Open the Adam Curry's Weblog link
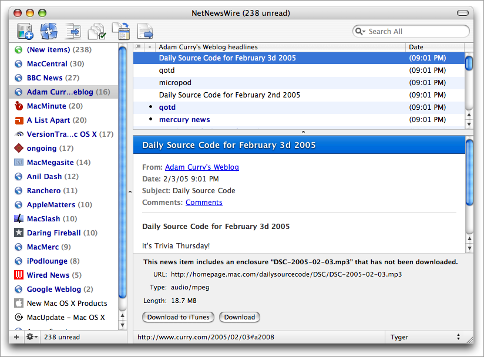Screen dimensions: 484x357 (x=202, y=167)
